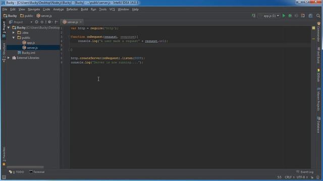Click the project panel horizontal scrollbar

25,167
